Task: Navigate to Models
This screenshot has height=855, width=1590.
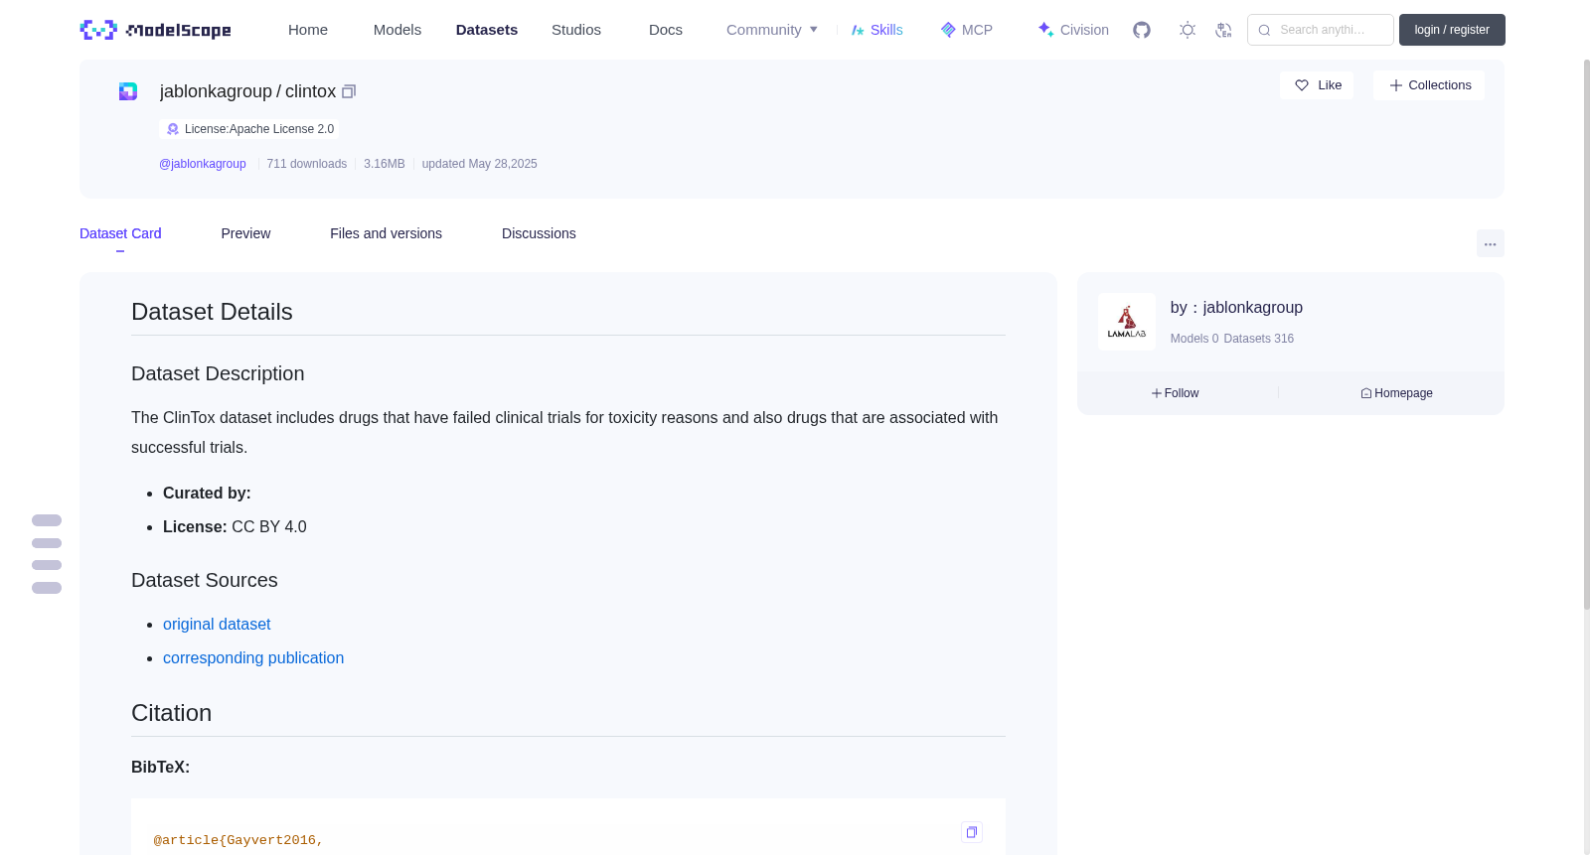Action: click(397, 30)
